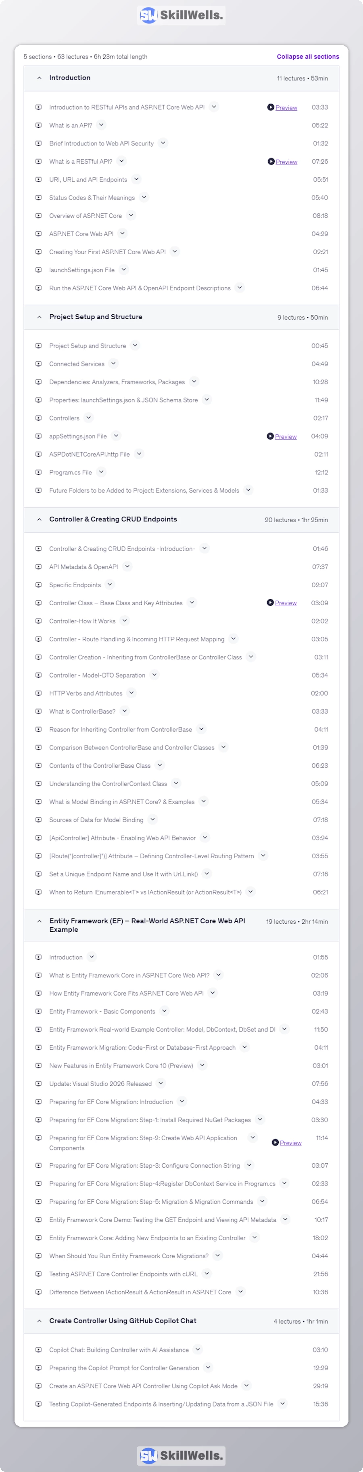The image size is (363, 1472).
Task: Click video icon for Run the ASP.NET Core Web API lecture
Action: coord(38,288)
